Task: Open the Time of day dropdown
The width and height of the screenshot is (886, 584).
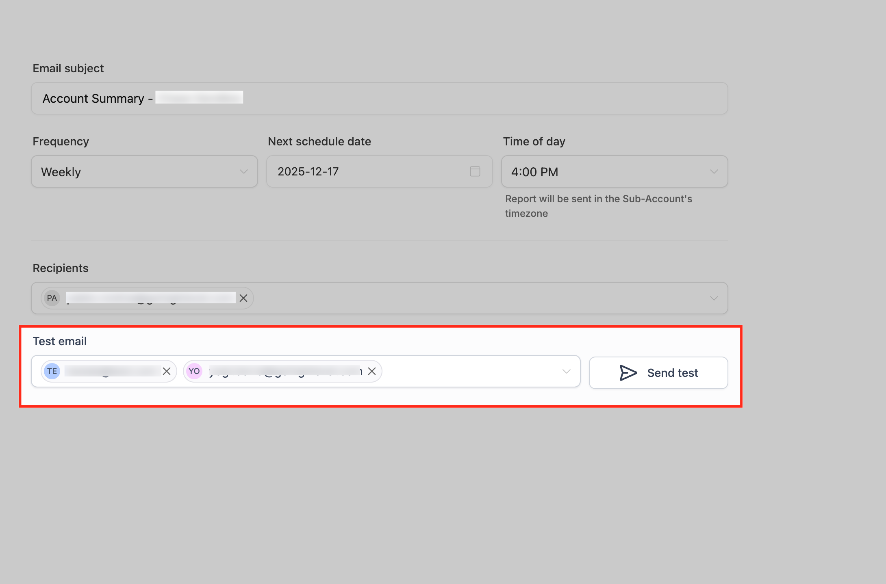Action: [x=614, y=171]
